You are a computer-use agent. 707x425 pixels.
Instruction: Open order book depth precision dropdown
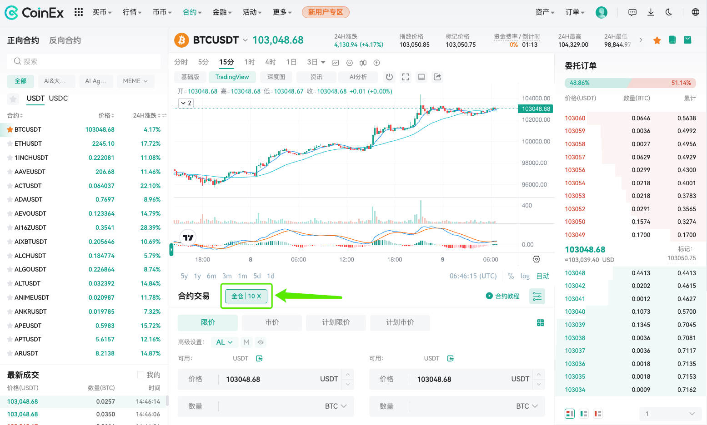click(670, 414)
